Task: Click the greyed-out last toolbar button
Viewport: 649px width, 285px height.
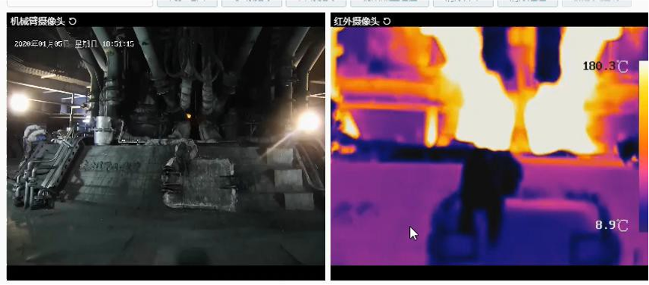Action: [597, 3]
